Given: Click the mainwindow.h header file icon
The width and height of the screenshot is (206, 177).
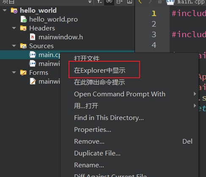Looking at the screenshot, I should pos(33,37).
